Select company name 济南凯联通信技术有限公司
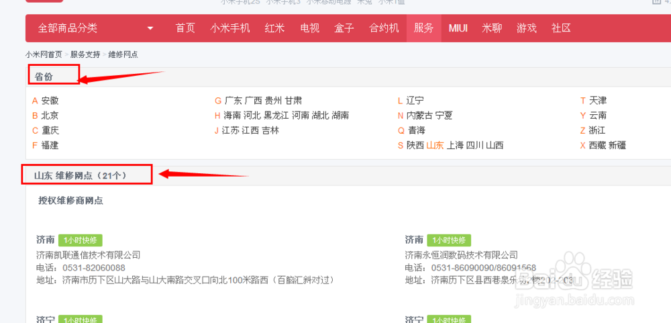Viewport: 671px width, 323px height. point(89,255)
